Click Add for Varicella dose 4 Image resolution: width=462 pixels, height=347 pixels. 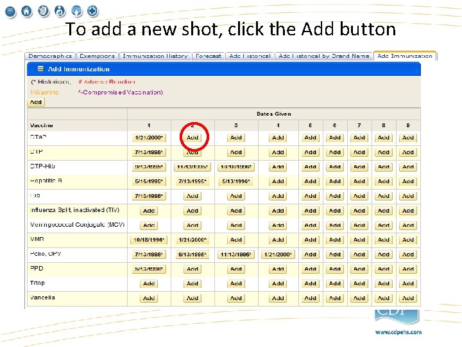pyautogui.click(x=278, y=298)
